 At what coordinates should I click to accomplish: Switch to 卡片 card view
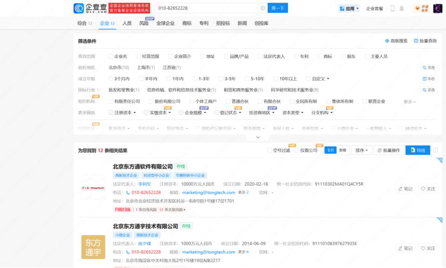click(330, 150)
